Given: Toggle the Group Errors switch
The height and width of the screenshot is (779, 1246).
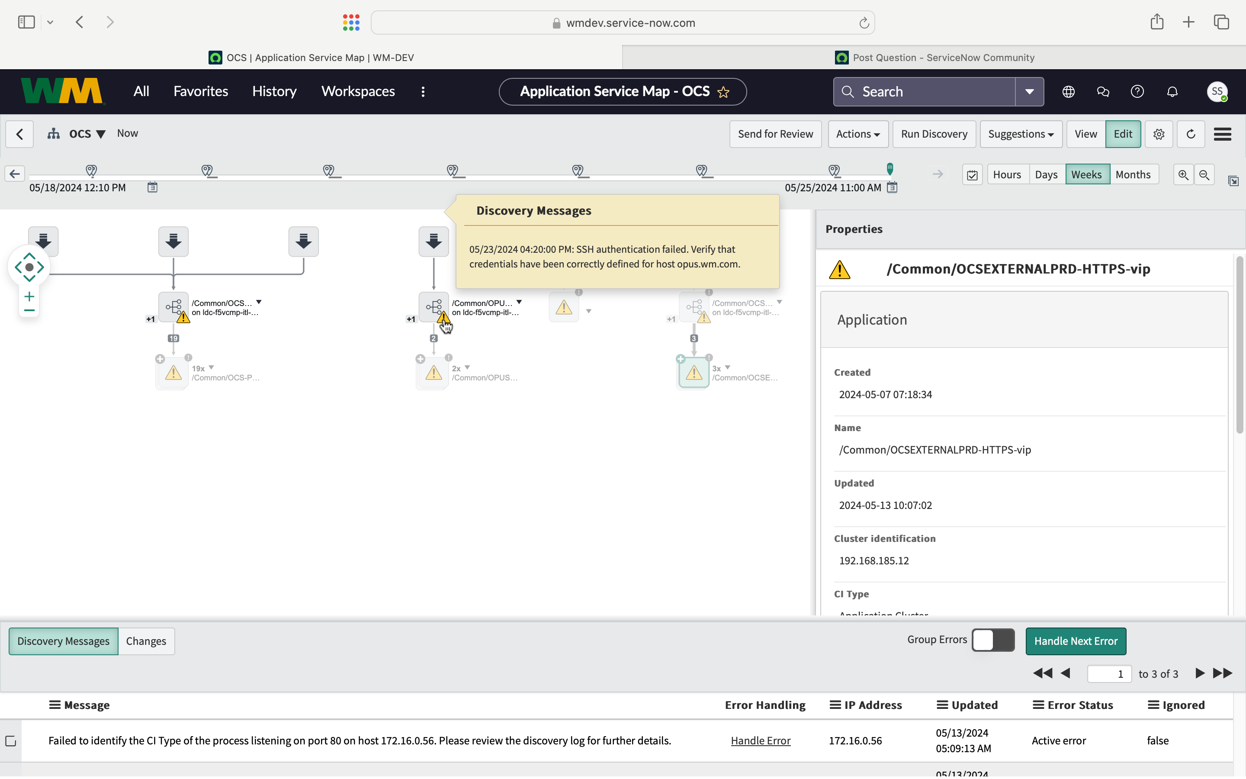Looking at the screenshot, I should [x=993, y=641].
